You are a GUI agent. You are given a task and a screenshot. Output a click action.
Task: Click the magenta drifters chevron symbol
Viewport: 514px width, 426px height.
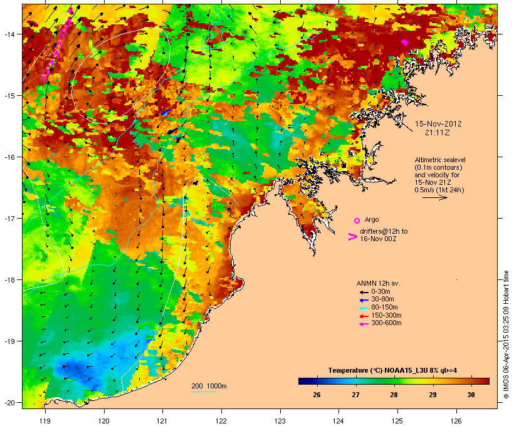(353, 237)
